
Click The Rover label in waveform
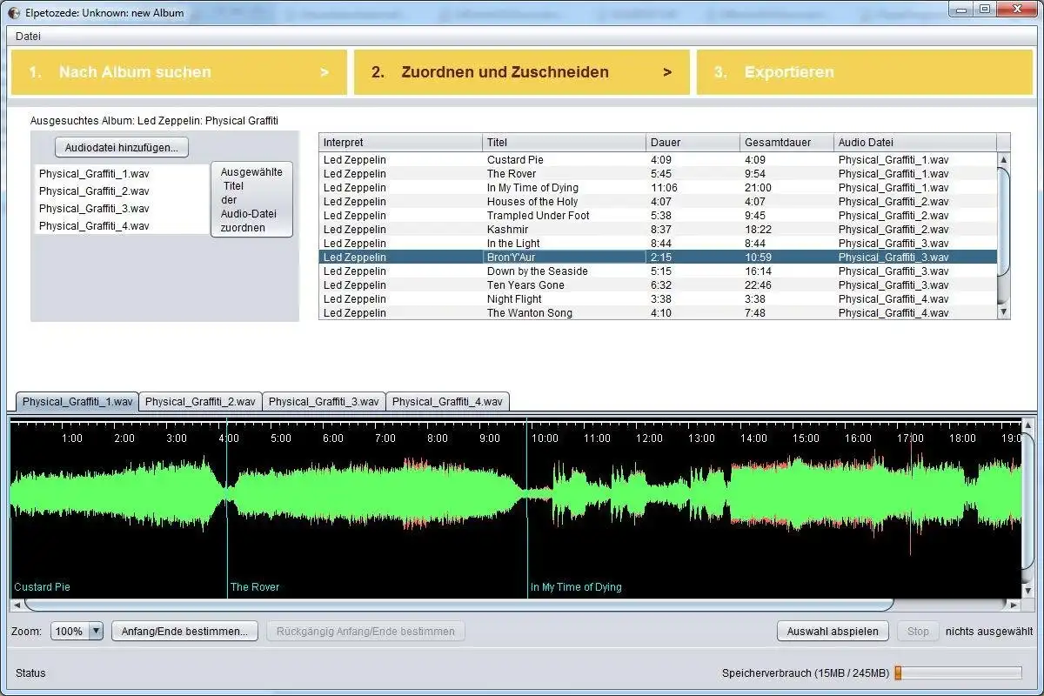[x=255, y=587]
